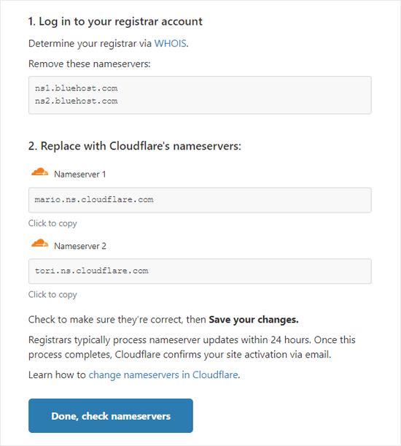This screenshot has width=401, height=446.
Task: Click the 'Click to copy' text under Nameserver 1
Action: pyautogui.click(x=52, y=223)
